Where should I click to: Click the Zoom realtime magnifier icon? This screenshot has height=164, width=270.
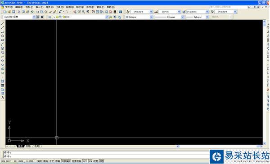click(79, 12)
